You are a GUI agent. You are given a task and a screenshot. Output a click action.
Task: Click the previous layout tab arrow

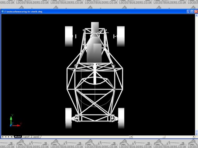pos(6,137)
